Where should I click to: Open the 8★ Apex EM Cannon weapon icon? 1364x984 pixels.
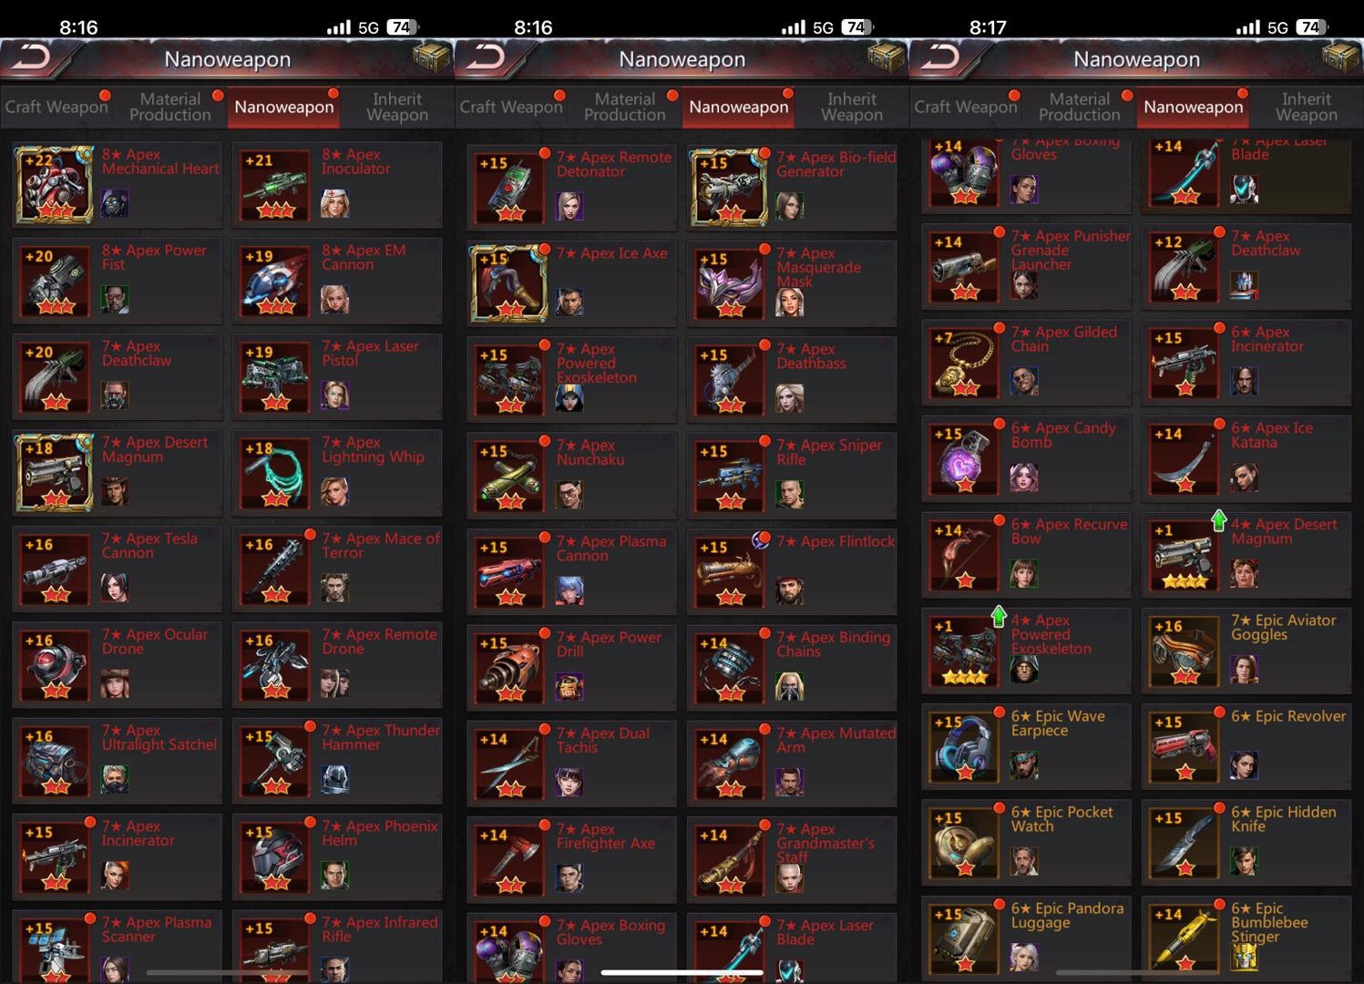pyautogui.click(x=274, y=281)
